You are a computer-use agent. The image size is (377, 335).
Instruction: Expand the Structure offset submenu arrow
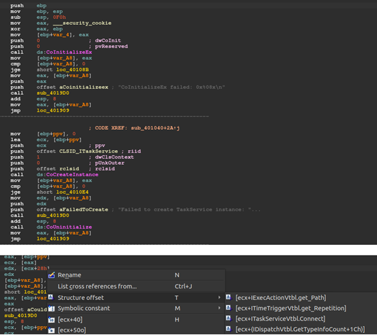click(x=219, y=297)
